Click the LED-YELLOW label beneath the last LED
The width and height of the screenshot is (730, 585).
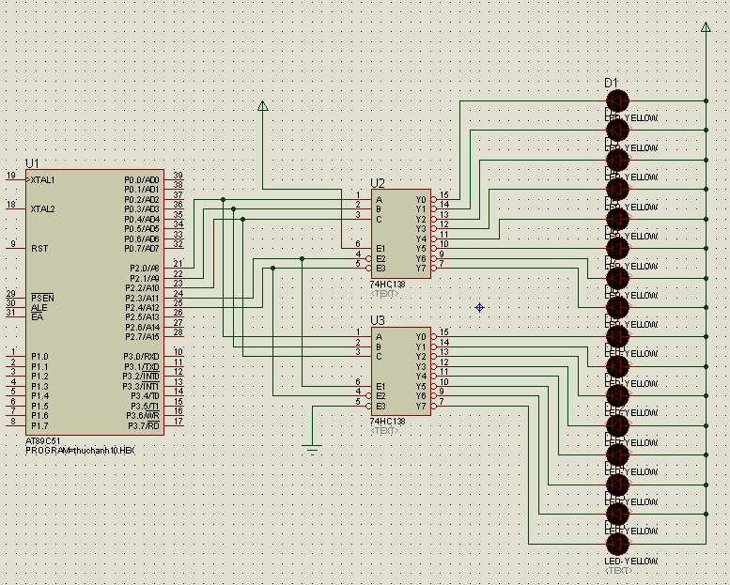coord(630,562)
